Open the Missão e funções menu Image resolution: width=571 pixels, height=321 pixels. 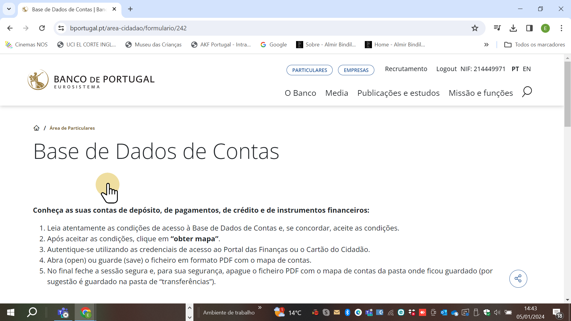481,93
